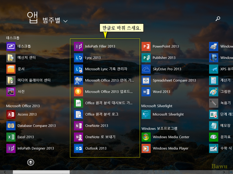Click the horizontal scrollbar thumb
This screenshot has width=233, height=174.
[41, 172]
